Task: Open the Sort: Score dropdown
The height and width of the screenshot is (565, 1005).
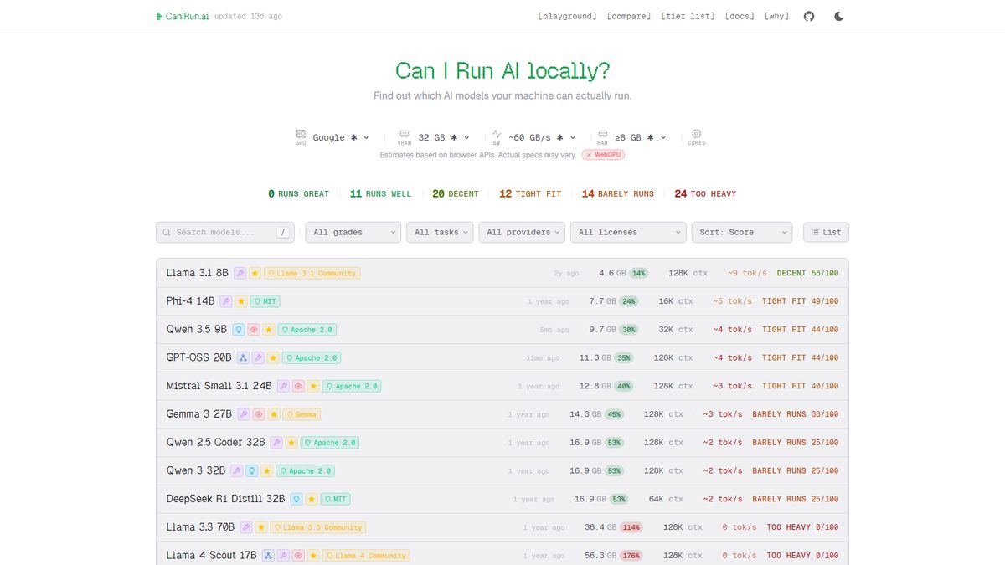Action: pos(742,232)
